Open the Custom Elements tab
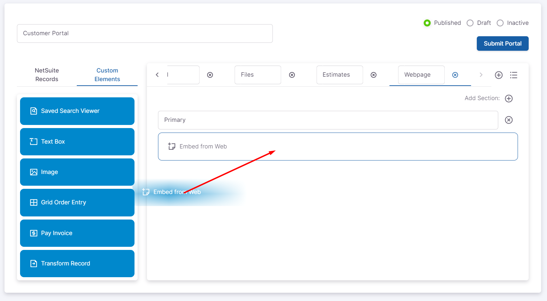This screenshot has height=301, width=547. pyautogui.click(x=107, y=75)
